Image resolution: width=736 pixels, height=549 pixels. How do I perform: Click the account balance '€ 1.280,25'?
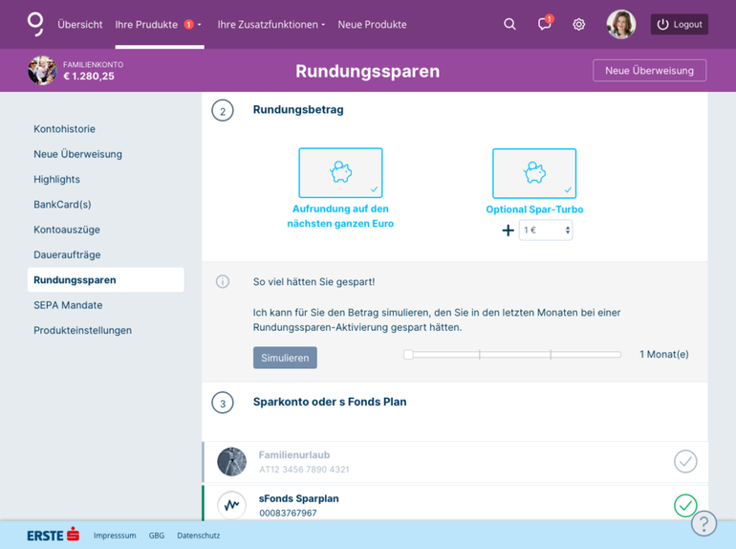pyautogui.click(x=89, y=77)
